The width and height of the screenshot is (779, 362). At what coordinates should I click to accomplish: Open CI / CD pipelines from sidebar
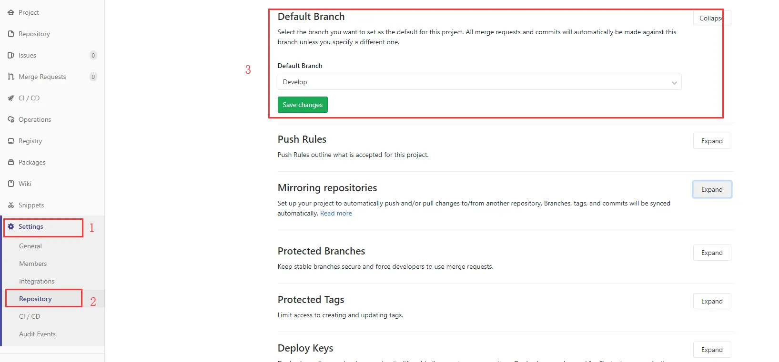pos(29,98)
